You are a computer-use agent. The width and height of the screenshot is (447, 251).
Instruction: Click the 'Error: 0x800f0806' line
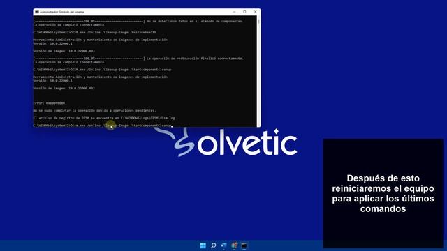point(49,103)
